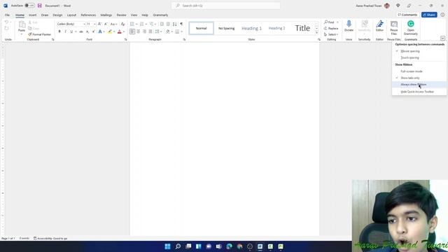The height and width of the screenshot is (252, 448).
Task: Click Find in Editing group
Action: coord(330,22)
